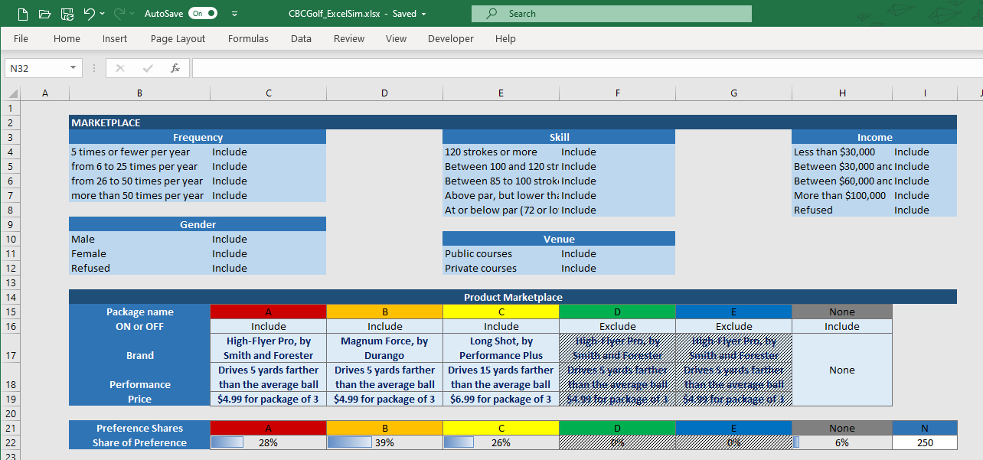Cancel entry using the X formula bar icon
983x460 pixels.
click(119, 68)
